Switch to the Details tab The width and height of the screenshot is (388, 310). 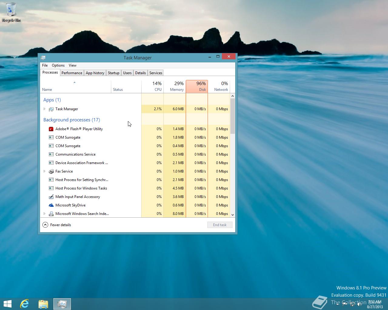click(x=140, y=73)
